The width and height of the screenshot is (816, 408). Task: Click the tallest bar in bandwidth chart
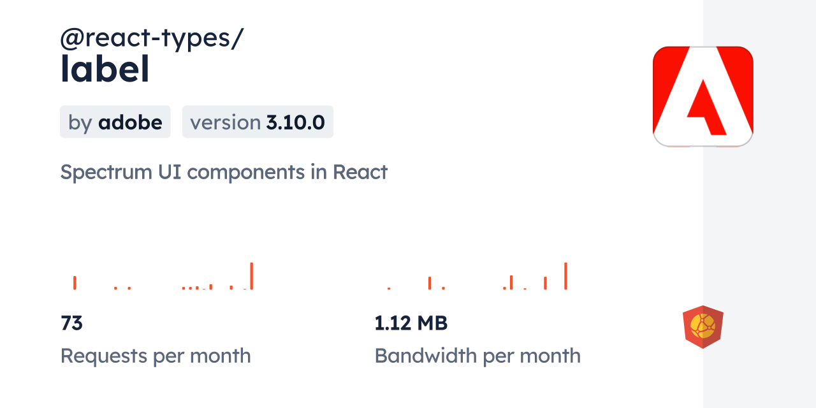(565, 276)
